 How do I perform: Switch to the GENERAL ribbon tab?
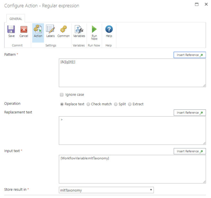click(15, 19)
